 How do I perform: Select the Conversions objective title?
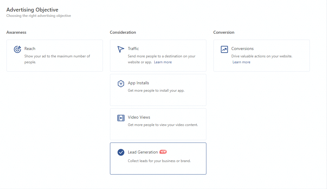(x=242, y=49)
